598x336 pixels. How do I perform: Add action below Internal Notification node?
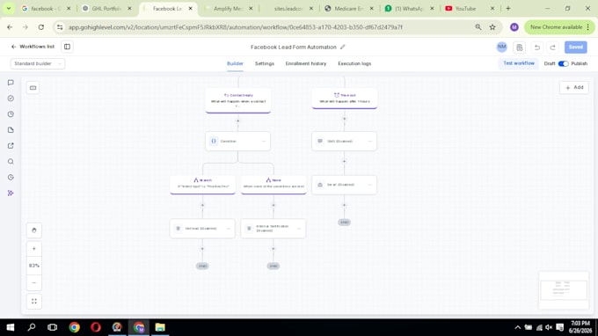273,249
